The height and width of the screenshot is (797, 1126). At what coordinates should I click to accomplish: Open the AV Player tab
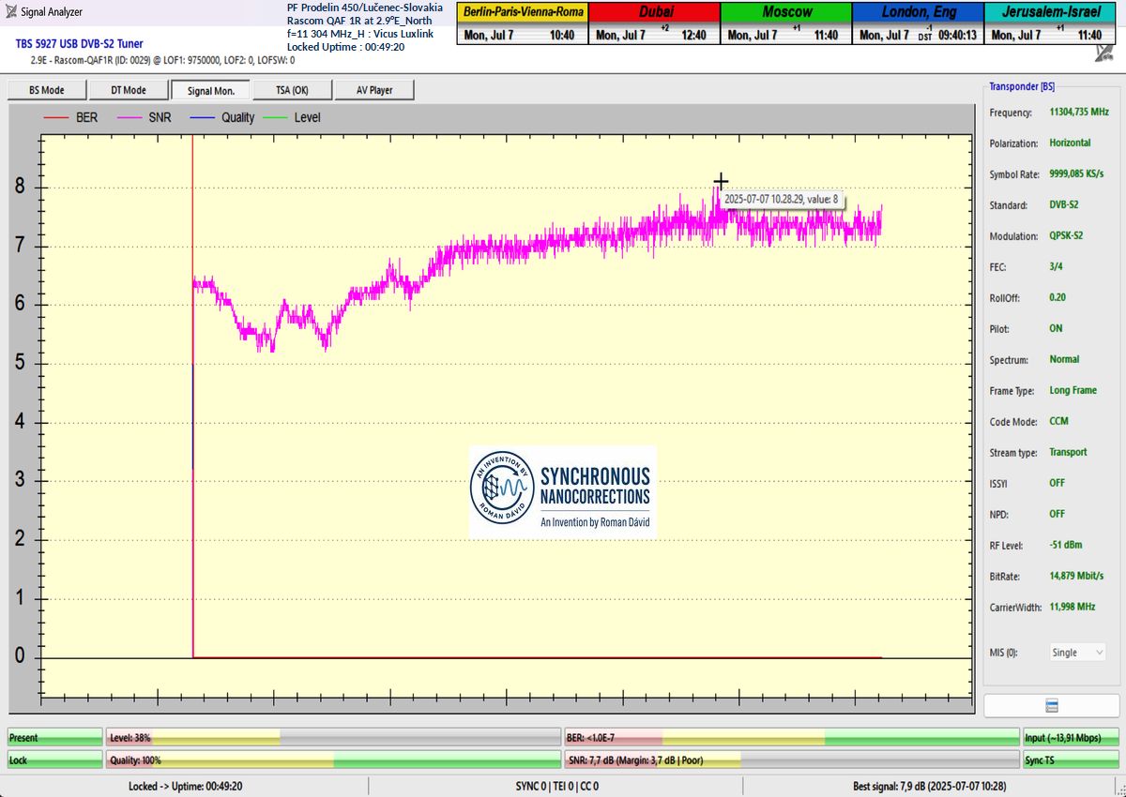coord(373,90)
